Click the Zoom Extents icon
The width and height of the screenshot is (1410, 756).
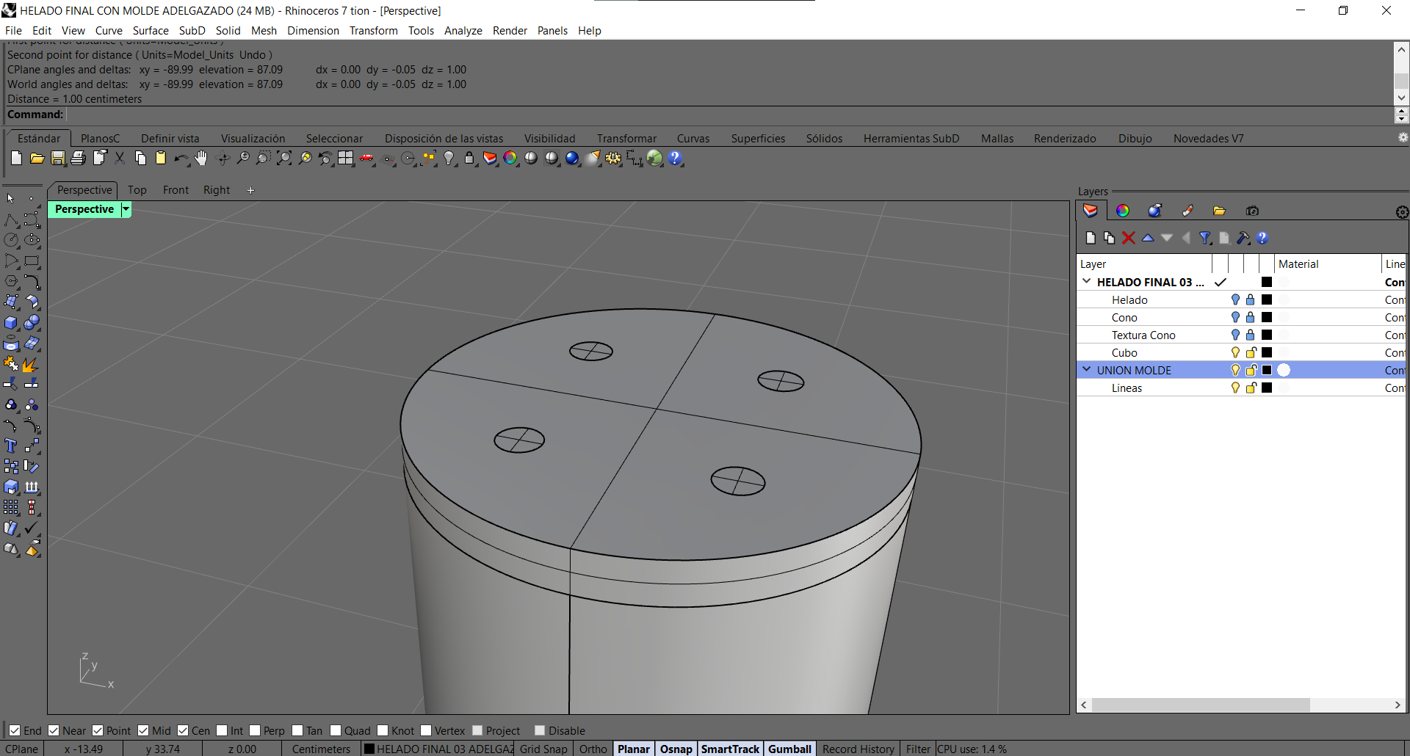(284, 158)
